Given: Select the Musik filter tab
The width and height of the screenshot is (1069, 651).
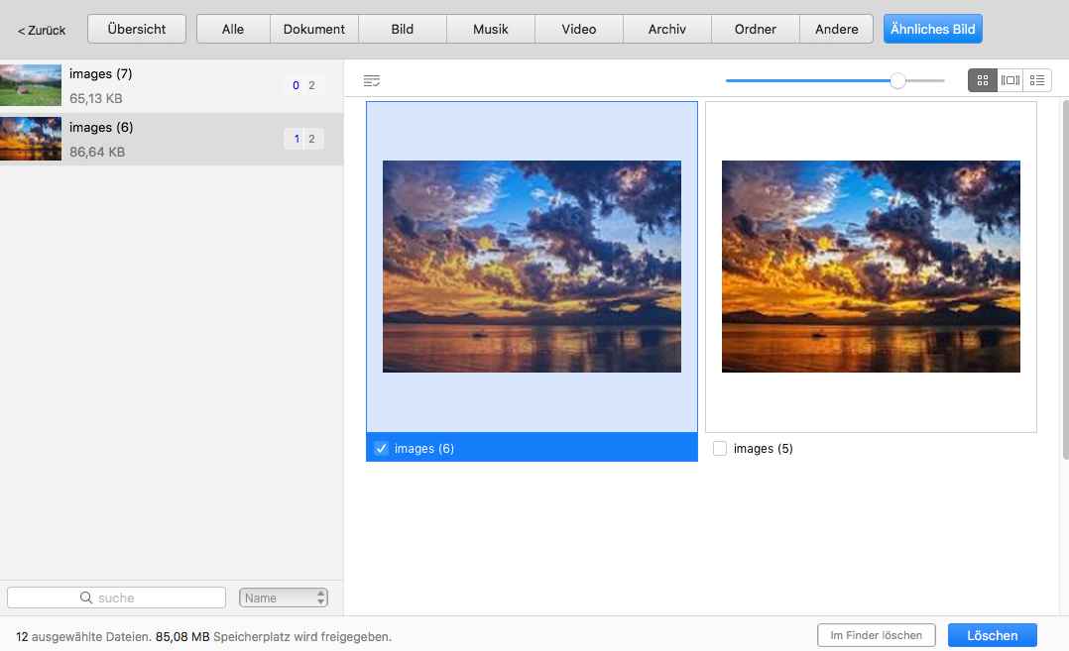Looking at the screenshot, I should click(x=491, y=30).
